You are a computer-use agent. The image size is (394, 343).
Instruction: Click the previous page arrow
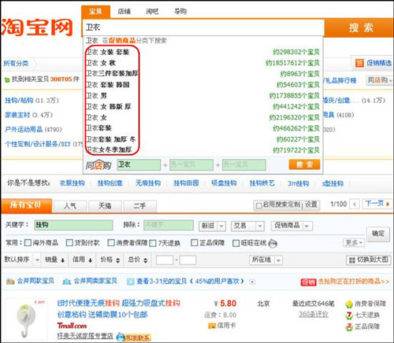(355, 204)
